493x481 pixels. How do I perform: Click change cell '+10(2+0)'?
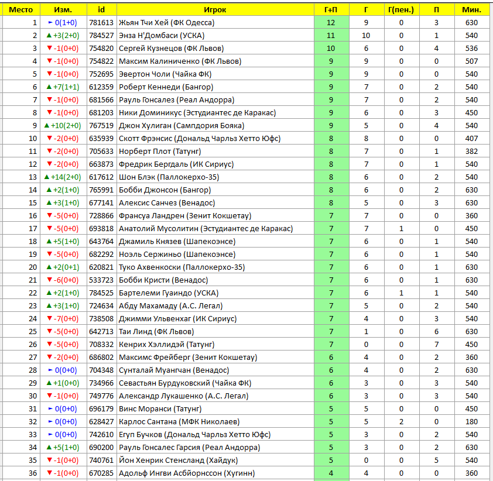pyautogui.click(x=63, y=126)
